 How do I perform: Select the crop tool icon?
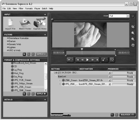[133, 27]
